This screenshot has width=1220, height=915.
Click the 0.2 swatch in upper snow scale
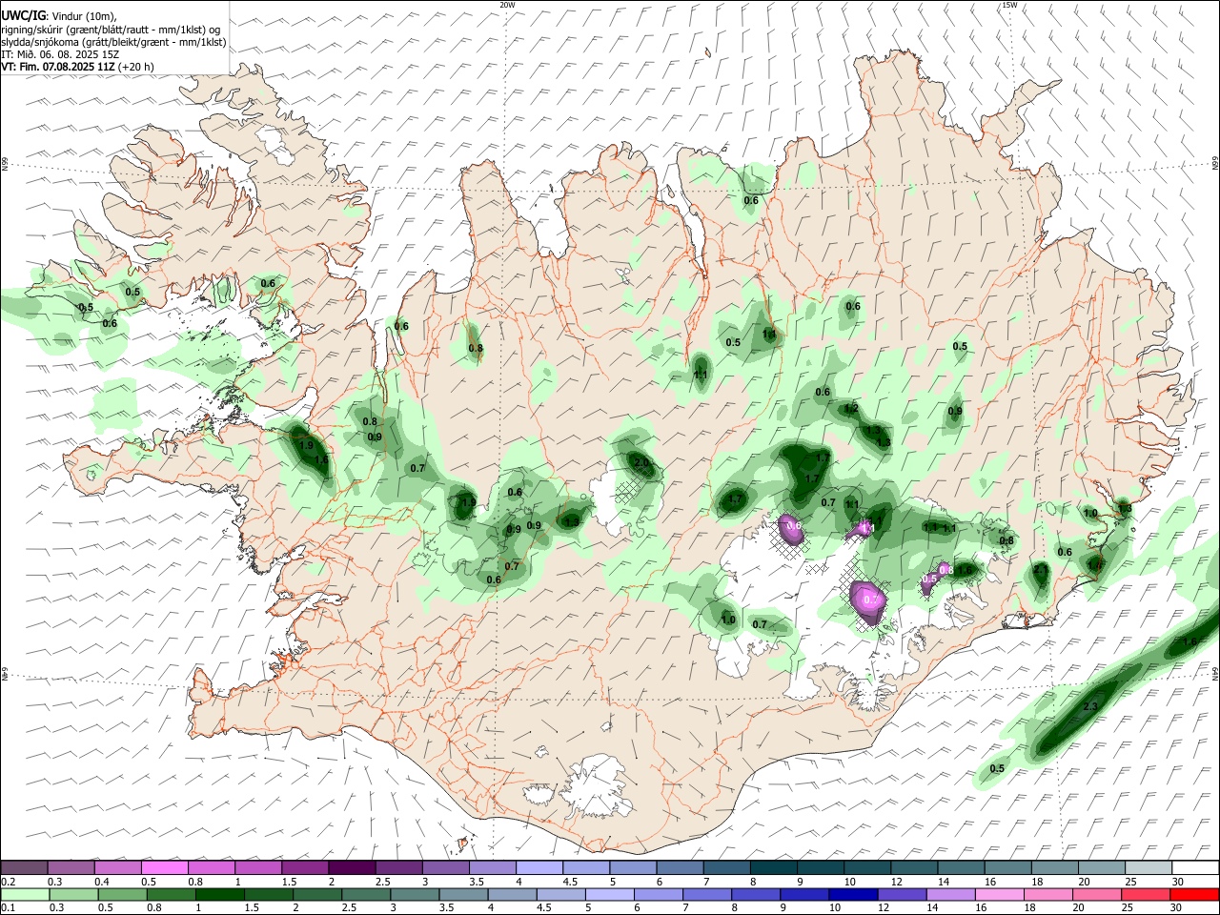[25, 867]
